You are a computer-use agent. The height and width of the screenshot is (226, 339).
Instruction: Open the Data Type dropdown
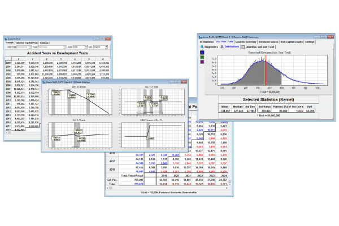[x=24, y=47]
